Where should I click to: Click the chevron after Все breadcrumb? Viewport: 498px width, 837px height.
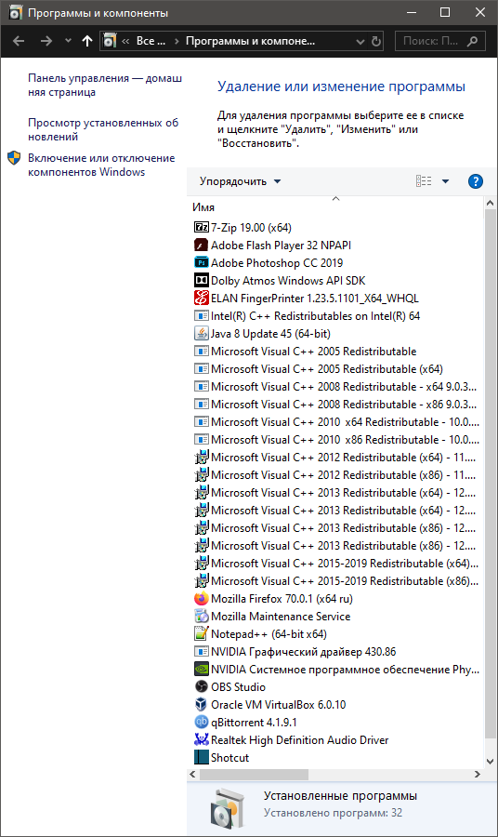176,41
